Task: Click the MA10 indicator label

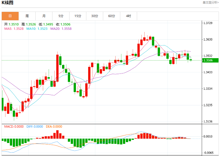Action: click(37, 29)
